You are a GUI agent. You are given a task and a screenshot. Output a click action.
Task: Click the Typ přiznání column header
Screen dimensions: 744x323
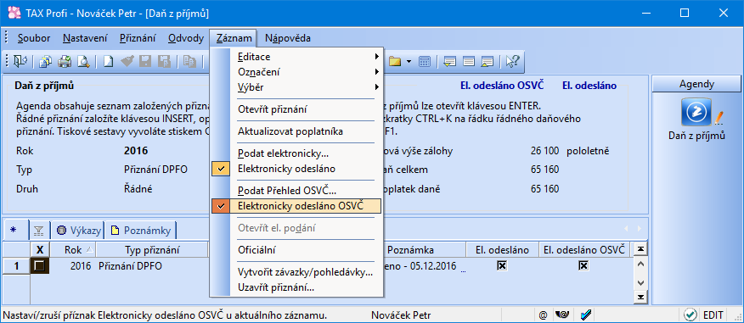(152, 249)
